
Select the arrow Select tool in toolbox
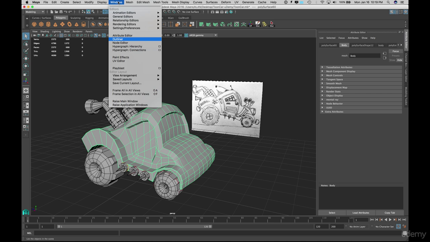click(x=26, y=36)
